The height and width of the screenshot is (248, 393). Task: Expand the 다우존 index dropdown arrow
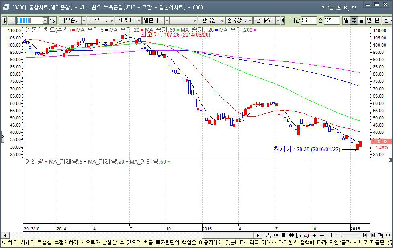(x=84, y=20)
